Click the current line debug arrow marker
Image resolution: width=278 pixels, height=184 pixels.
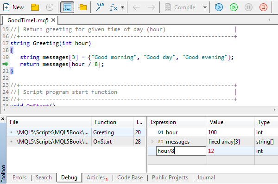click(x=5, y=64)
